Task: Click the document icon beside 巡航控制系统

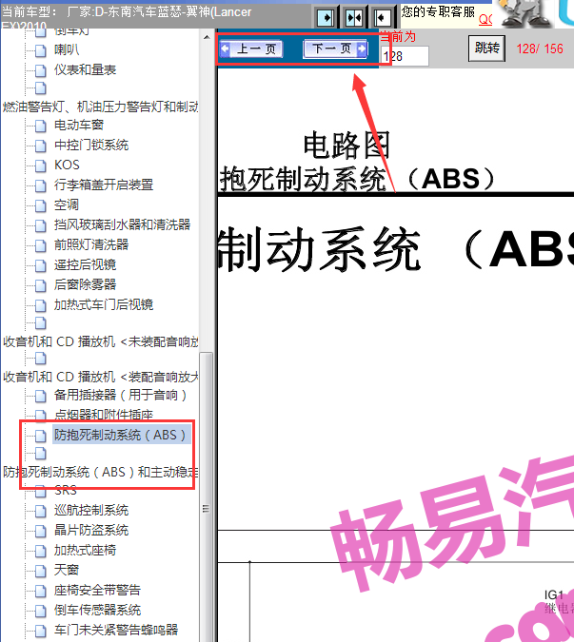Action: coord(41,512)
